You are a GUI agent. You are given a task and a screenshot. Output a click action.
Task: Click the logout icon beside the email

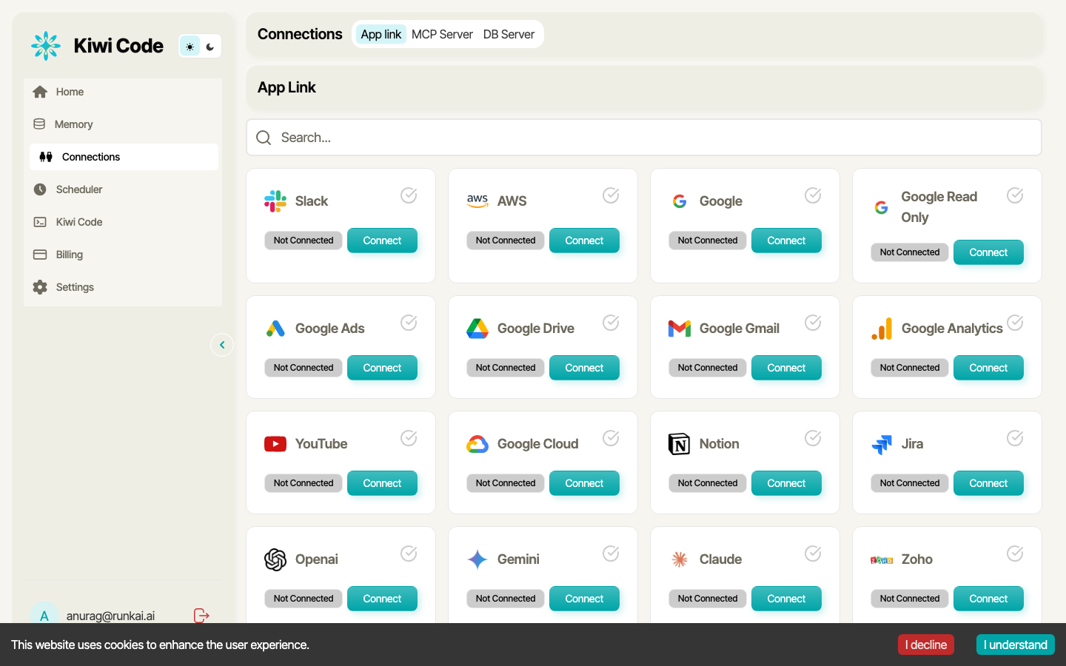click(x=201, y=616)
